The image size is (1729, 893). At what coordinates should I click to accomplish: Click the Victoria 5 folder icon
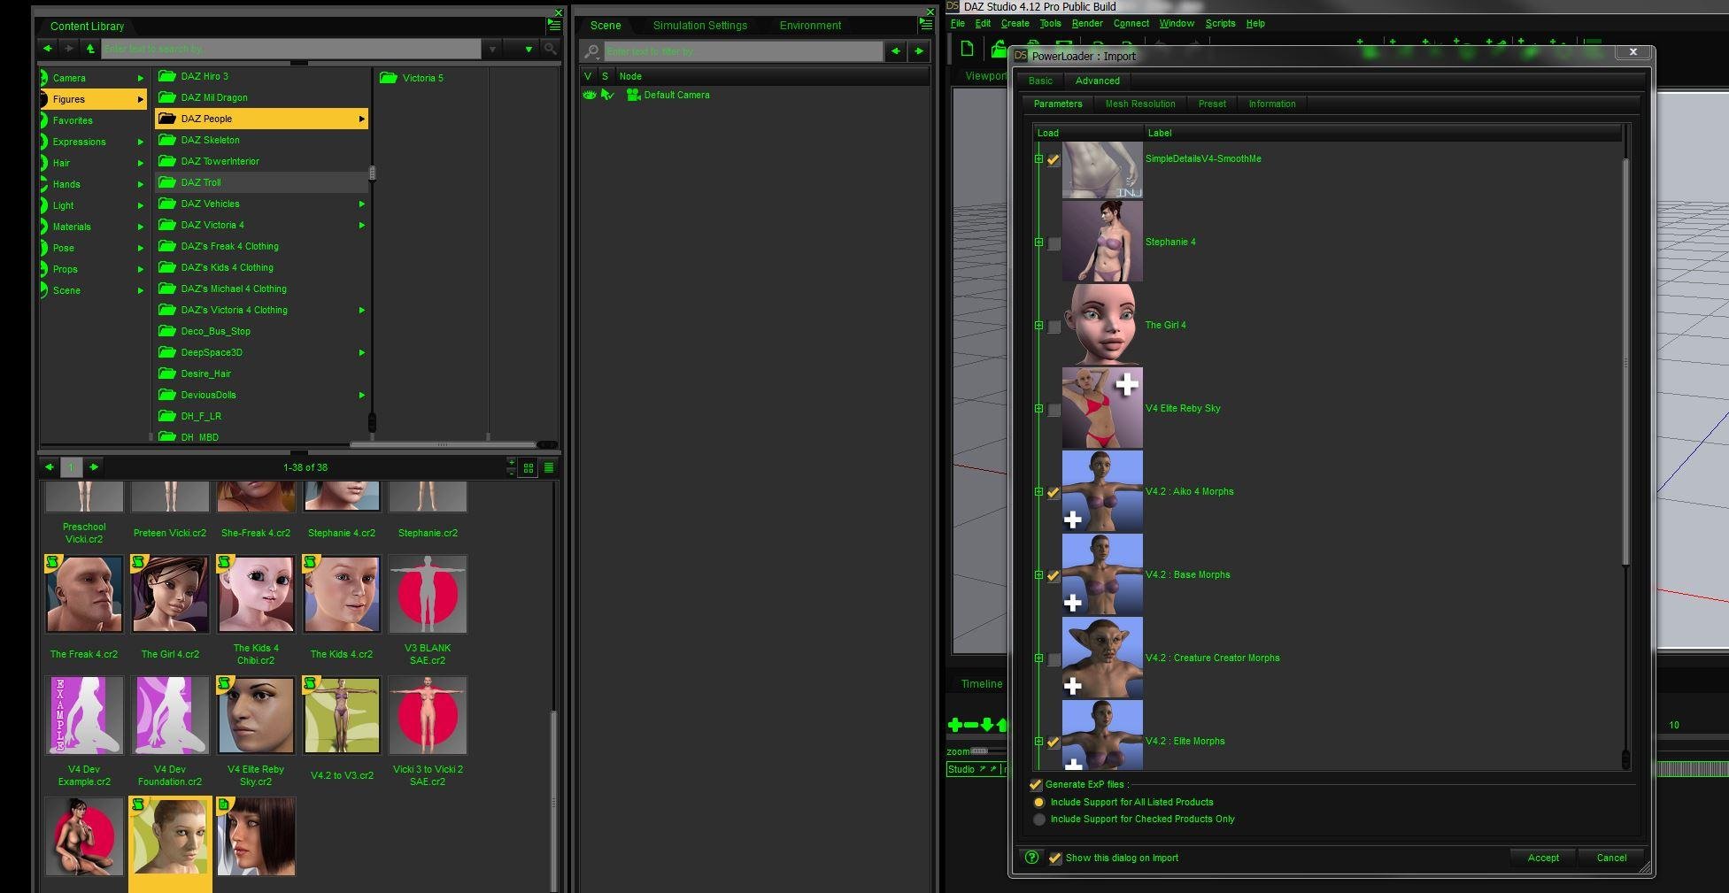[388, 78]
